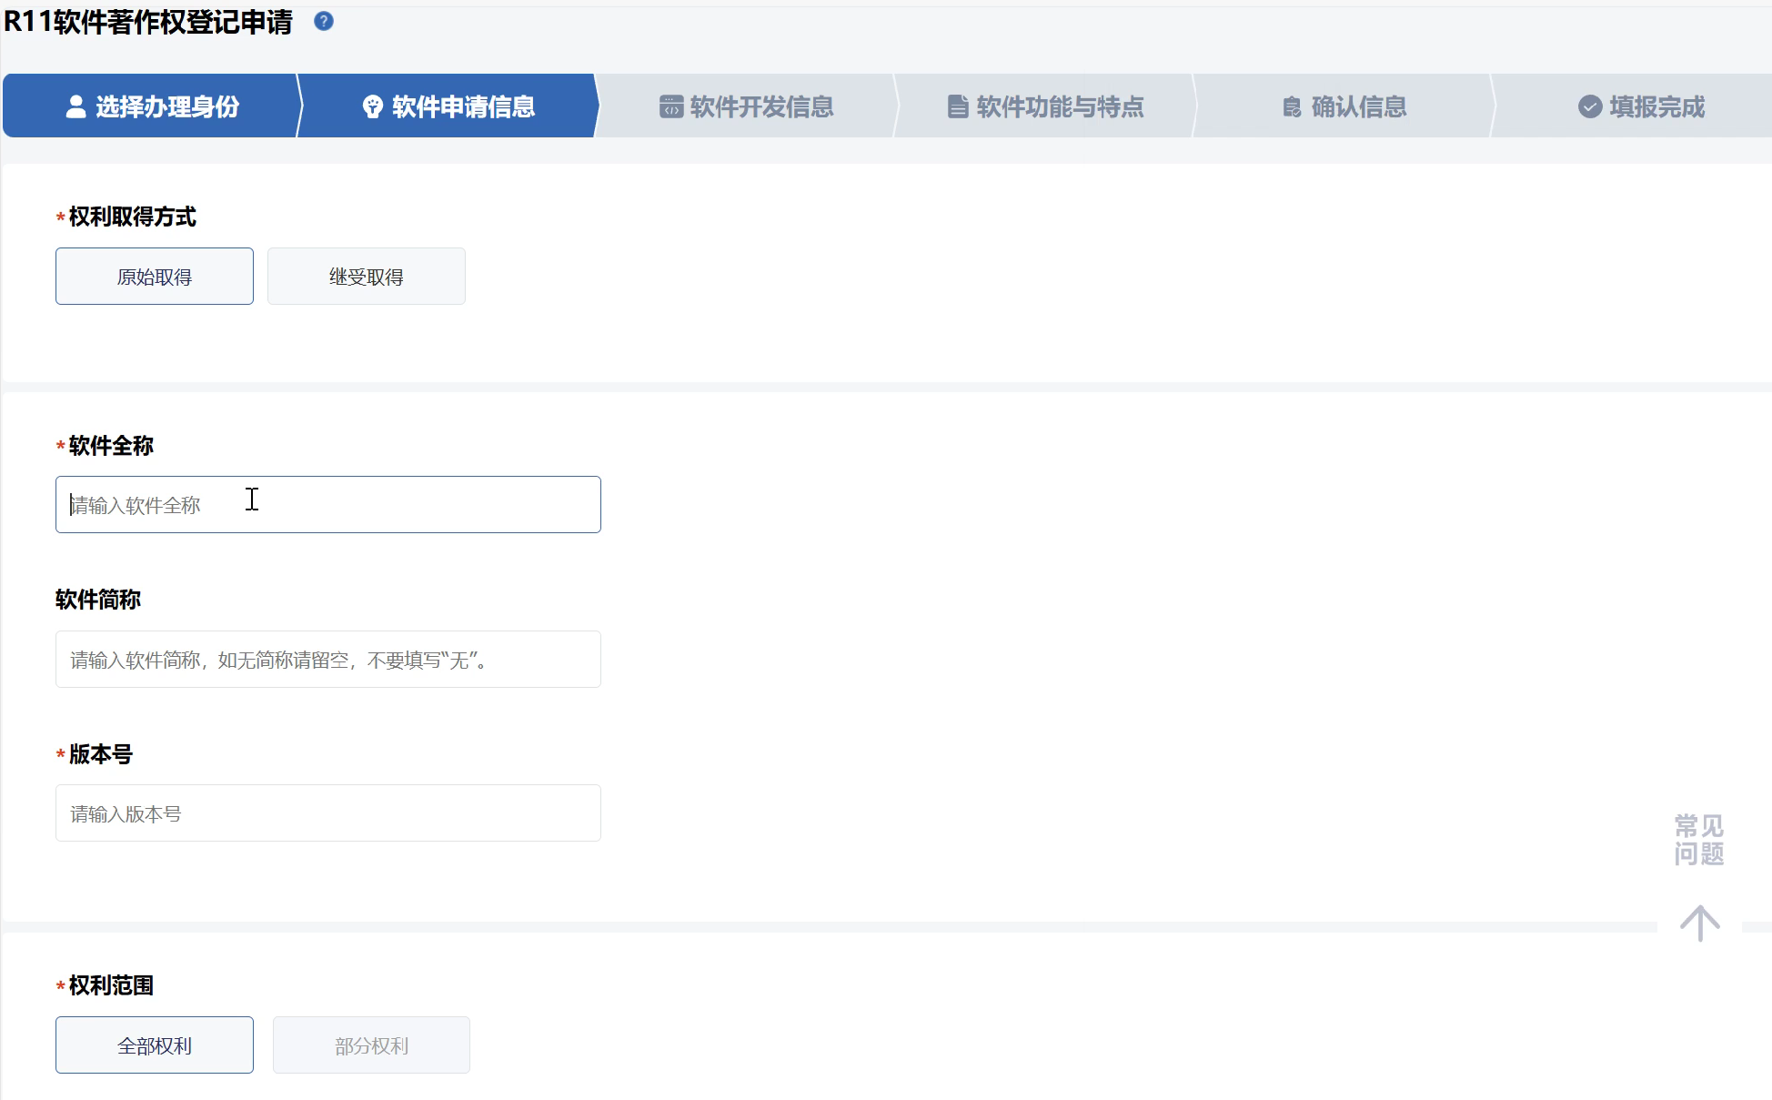
Task: Click the clipboard icon beside 确认信息
Action: (1292, 107)
